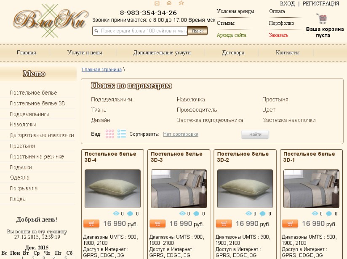Open the Нет сортировки sorting dropdown
The image size is (347, 259).
click(181, 134)
